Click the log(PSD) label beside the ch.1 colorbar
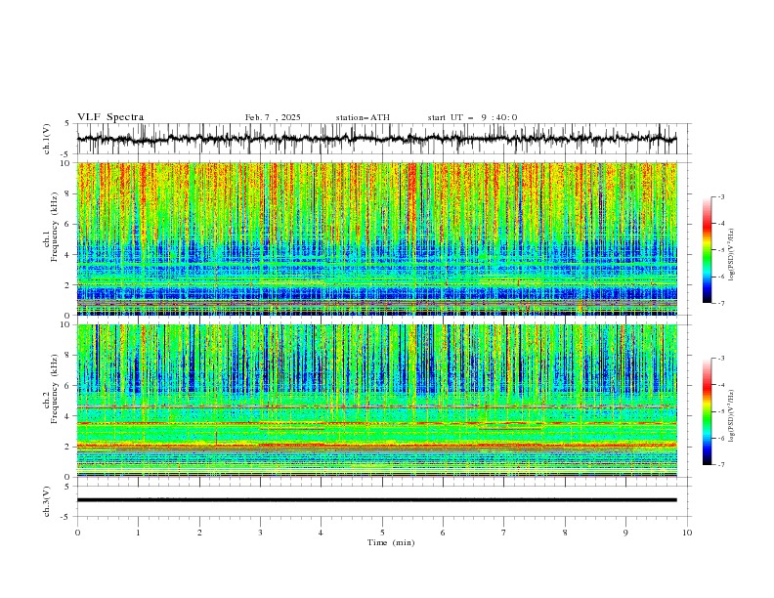This screenshot has width=774, height=598. (732, 255)
